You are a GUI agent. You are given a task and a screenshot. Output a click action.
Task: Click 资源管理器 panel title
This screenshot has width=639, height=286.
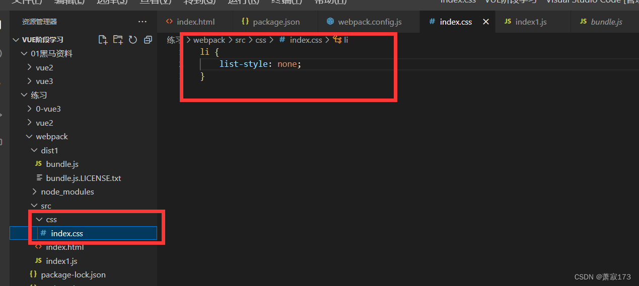[x=39, y=22]
